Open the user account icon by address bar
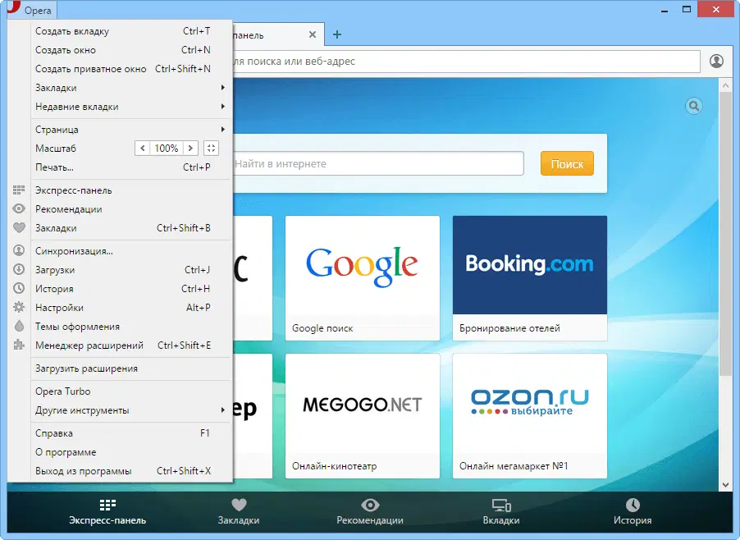This screenshot has width=740, height=540. tap(716, 61)
